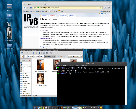Open the browser wrench settings menu
The width and height of the screenshot is (136, 109).
pyautogui.click(x=109, y=8)
